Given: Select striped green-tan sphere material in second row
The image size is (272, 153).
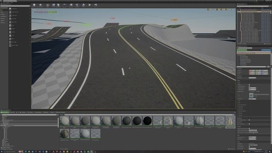Looking at the screenshot, I should point(64,133).
